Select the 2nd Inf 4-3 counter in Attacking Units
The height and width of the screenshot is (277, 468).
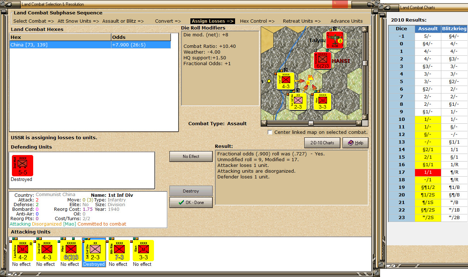(47, 250)
